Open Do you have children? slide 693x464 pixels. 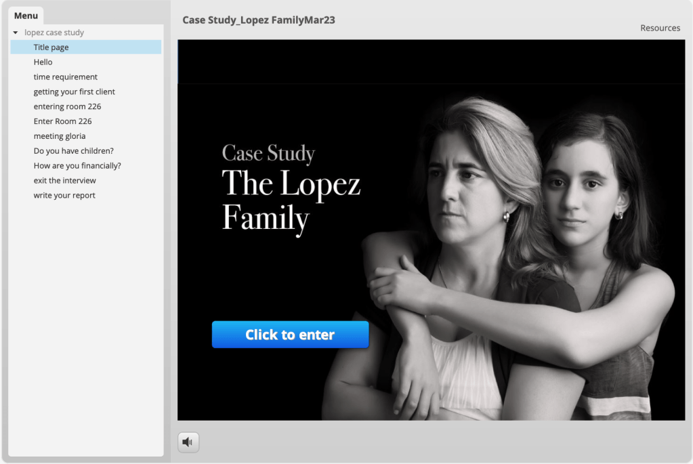pos(74,151)
